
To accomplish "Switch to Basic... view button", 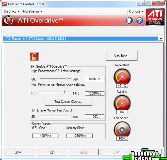I will [19, 152].
